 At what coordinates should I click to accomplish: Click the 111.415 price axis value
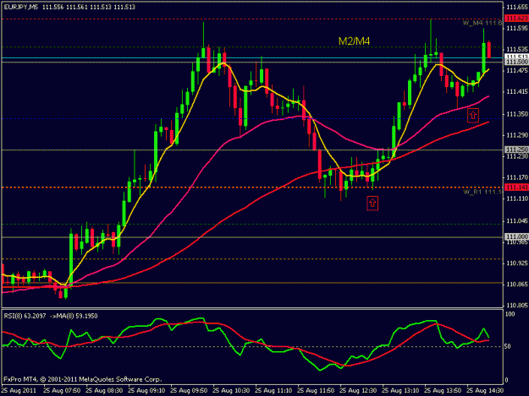click(x=517, y=91)
